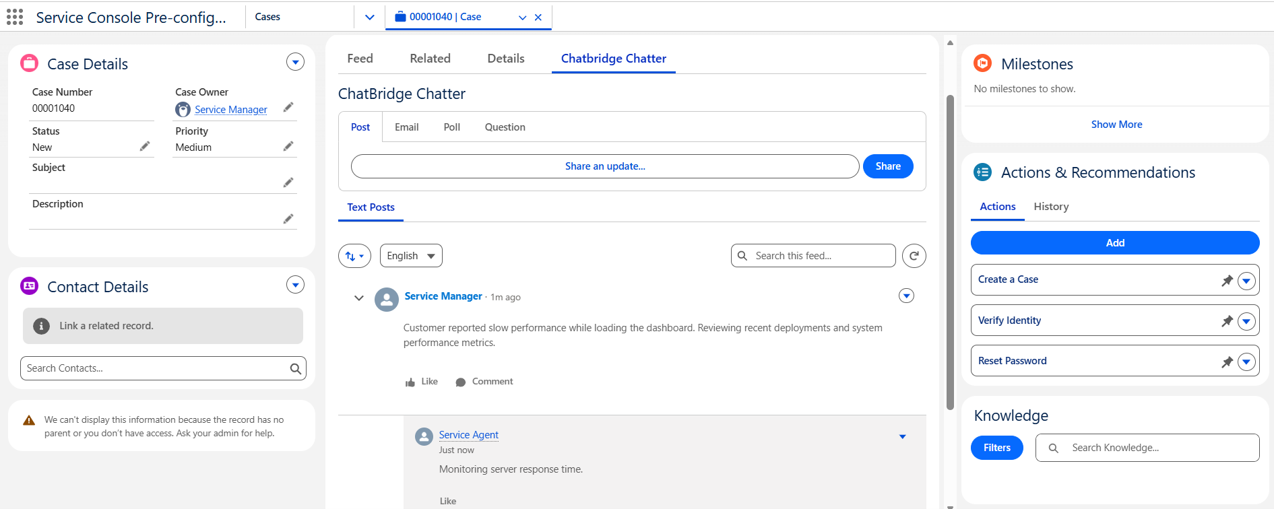Edit the Status field pencil icon
1274x509 pixels.
145,147
